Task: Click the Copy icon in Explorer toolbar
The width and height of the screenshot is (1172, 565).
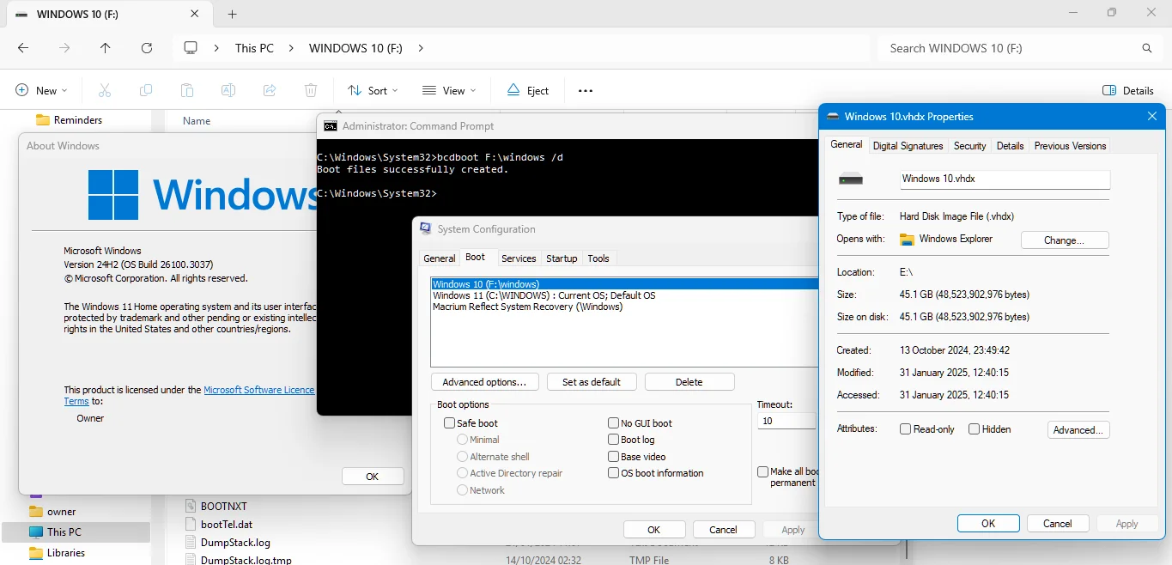Action: pyautogui.click(x=146, y=90)
